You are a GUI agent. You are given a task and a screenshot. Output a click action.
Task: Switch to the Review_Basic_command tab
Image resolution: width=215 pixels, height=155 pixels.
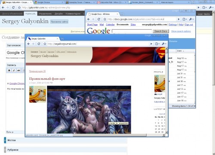click(143, 2)
